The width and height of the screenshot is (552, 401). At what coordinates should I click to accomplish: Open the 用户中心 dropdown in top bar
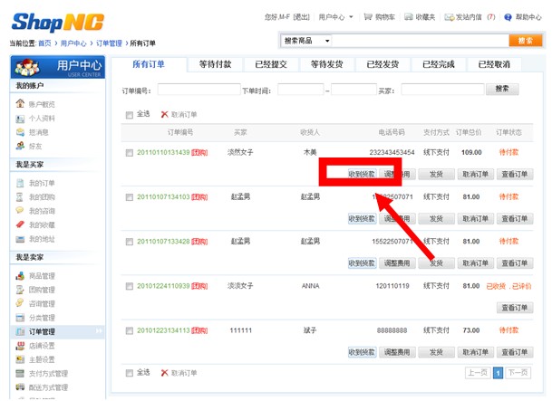336,17
